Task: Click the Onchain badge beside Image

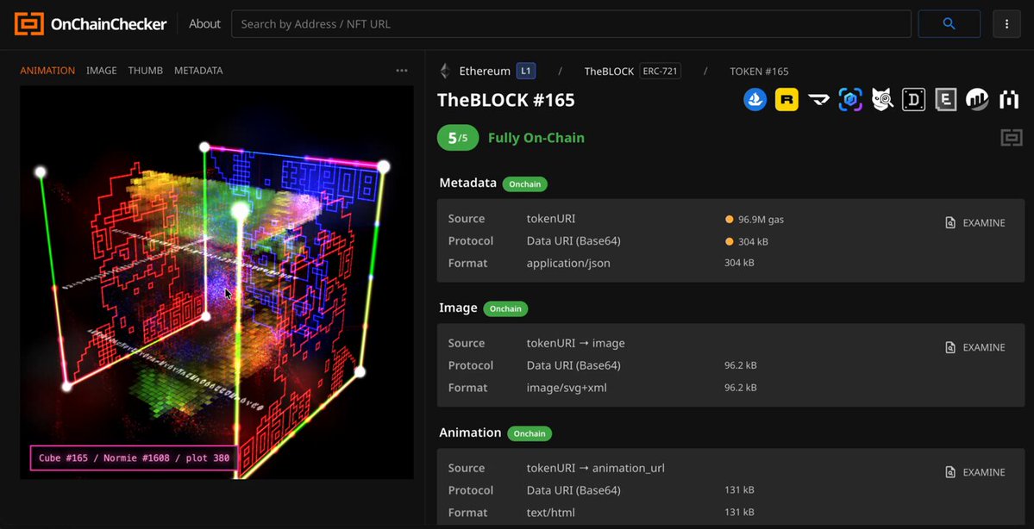Action: tap(506, 308)
